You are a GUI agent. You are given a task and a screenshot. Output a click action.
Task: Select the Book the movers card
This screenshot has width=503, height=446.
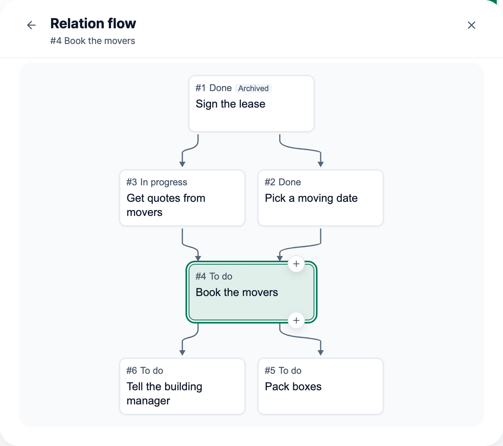tap(251, 292)
